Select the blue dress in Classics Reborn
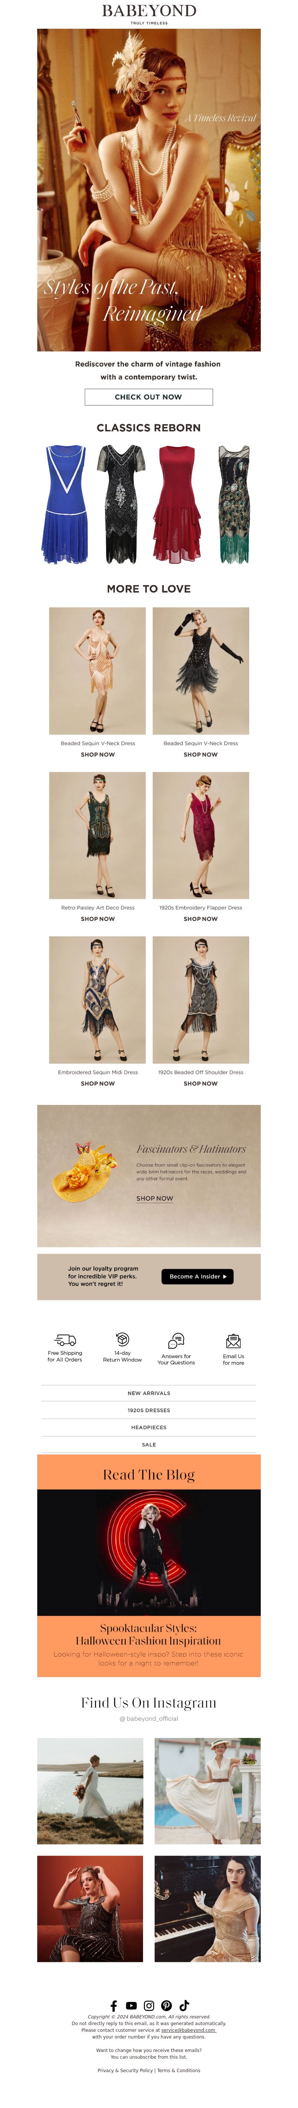The image size is (298, 2108). coord(65,504)
